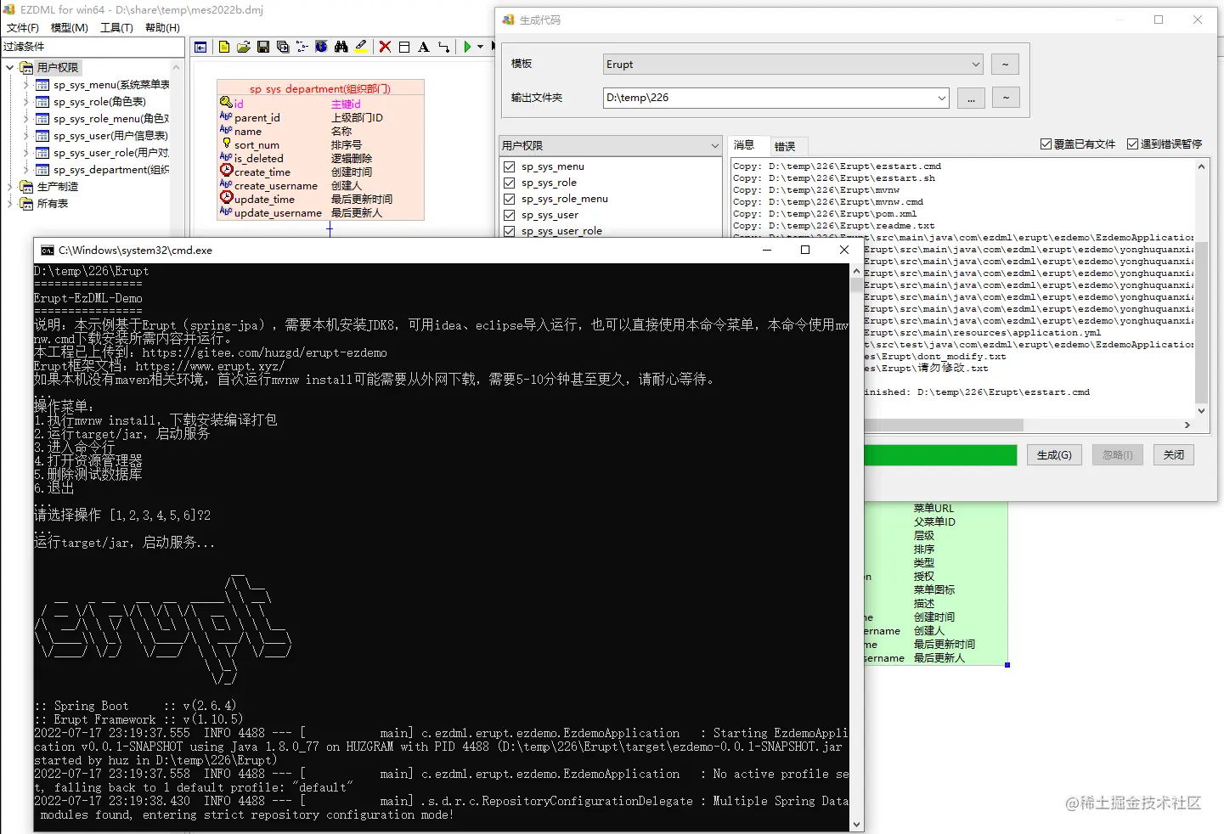The width and height of the screenshot is (1224, 834).
Task: Click the copy windows toolbar icon
Action: tap(283, 47)
